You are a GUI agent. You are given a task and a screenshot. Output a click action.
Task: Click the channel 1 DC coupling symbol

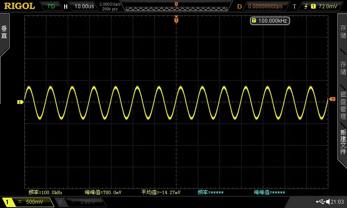coord(20,202)
